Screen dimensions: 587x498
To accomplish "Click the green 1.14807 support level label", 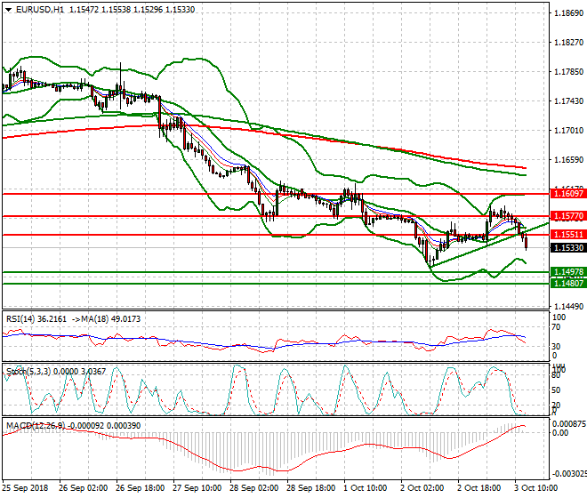I will (568, 284).
